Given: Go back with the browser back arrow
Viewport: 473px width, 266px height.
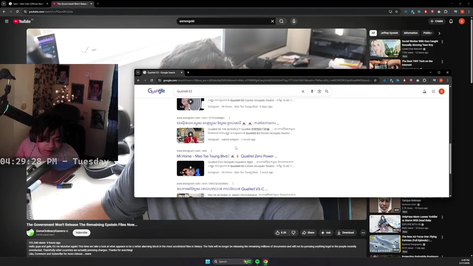Looking at the screenshot, I should (4, 11).
